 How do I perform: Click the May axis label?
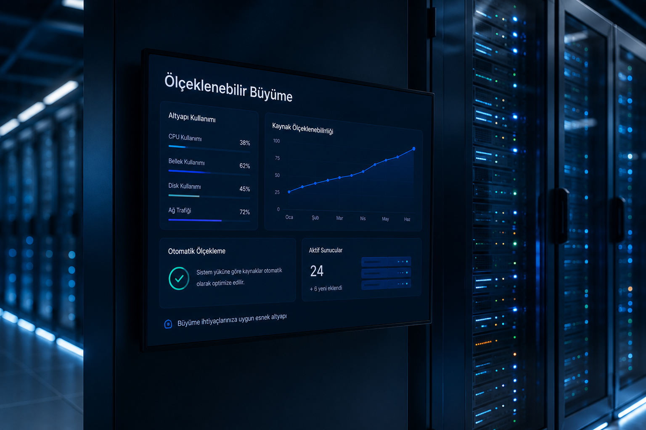[x=385, y=219]
